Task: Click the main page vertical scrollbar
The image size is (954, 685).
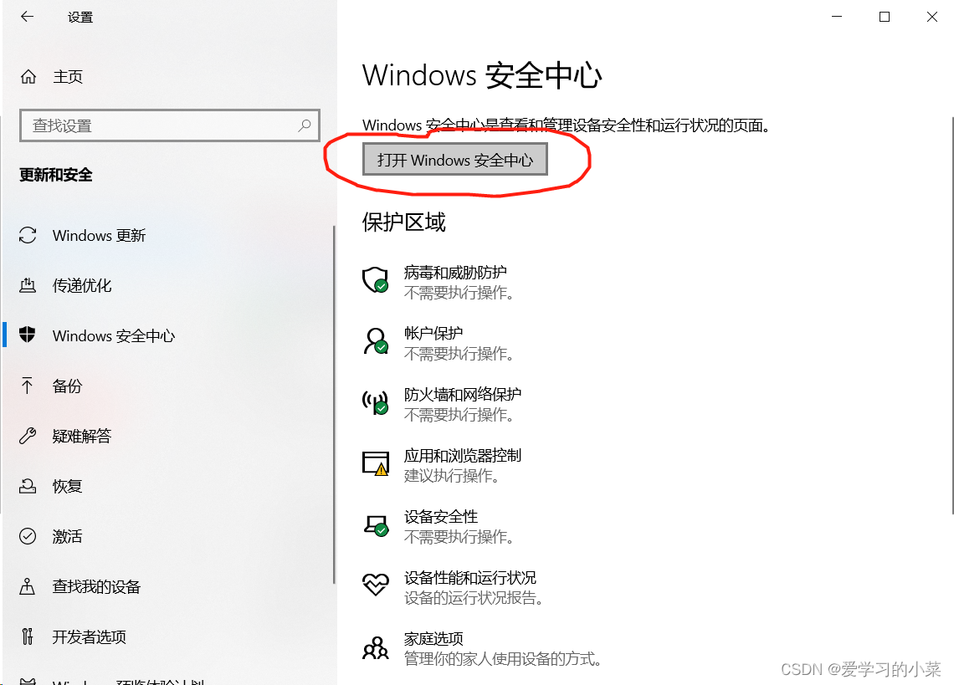Action: (x=953, y=316)
